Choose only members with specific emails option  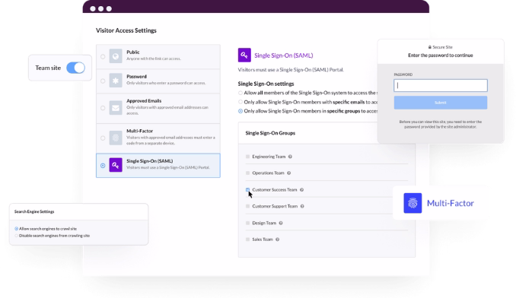(240, 102)
